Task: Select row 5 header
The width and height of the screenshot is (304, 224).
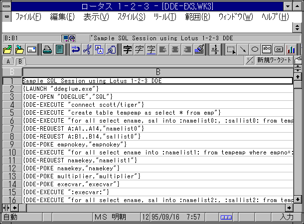Action: 12,113
